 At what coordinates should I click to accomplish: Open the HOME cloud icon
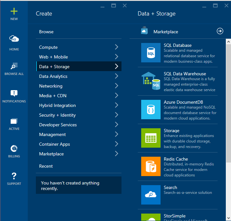click(14, 39)
